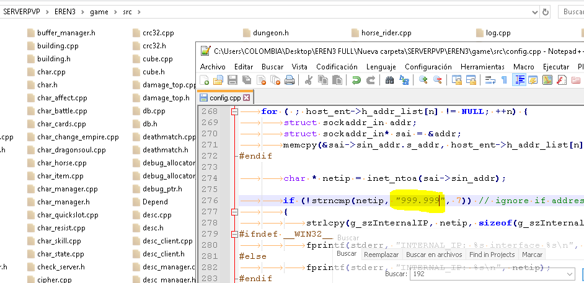Switch to Buscar en archivos tab
584x283 pixels.
pyautogui.click(x=434, y=255)
